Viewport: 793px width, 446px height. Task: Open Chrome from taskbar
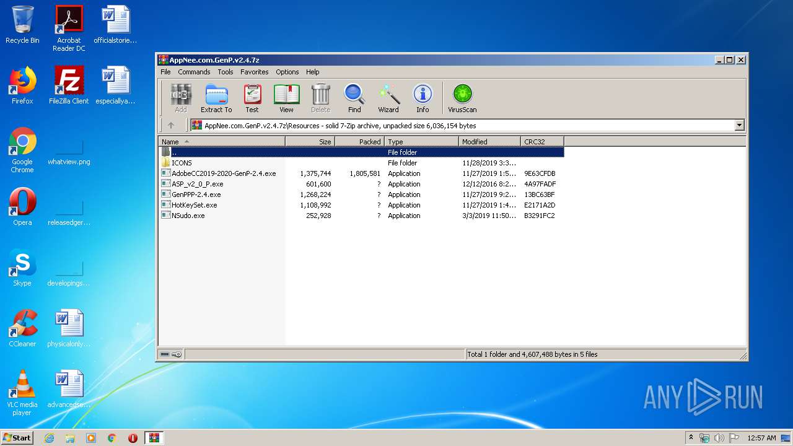[x=112, y=438]
